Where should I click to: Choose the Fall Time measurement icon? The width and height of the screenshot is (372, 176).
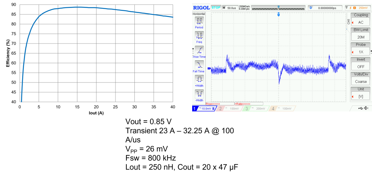[199, 65]
